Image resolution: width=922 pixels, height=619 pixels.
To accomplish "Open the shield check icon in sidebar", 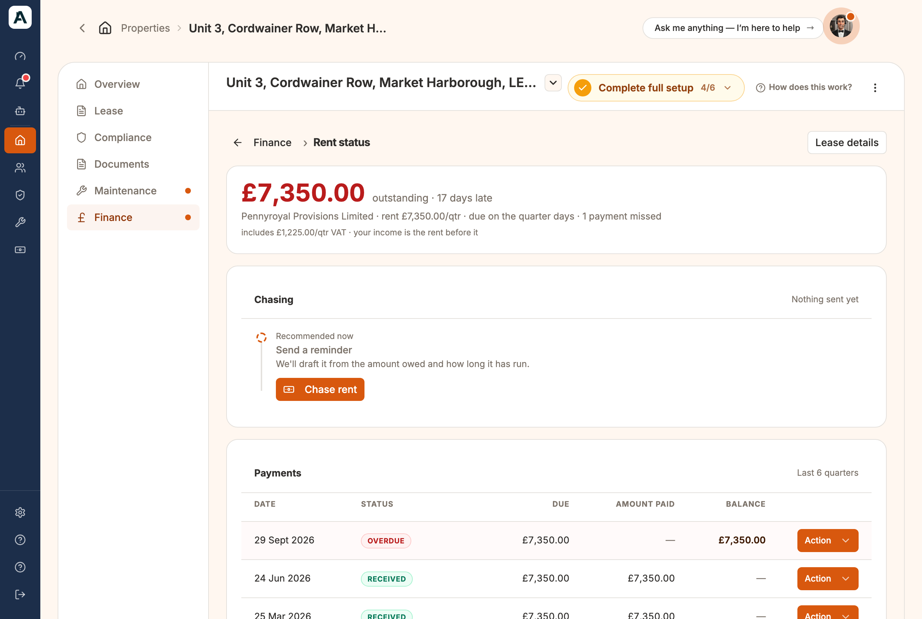I will click(20, 195).
